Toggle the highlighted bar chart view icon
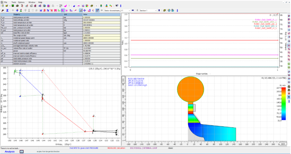The image size is (291, 154). tap(81, 11)
